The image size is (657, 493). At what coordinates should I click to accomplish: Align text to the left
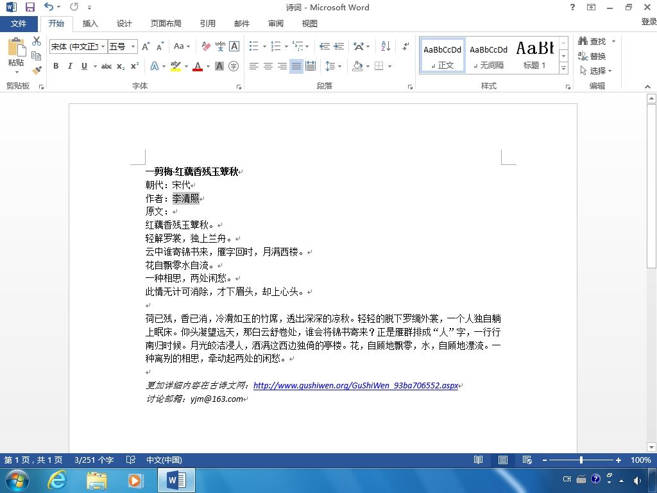254,66
